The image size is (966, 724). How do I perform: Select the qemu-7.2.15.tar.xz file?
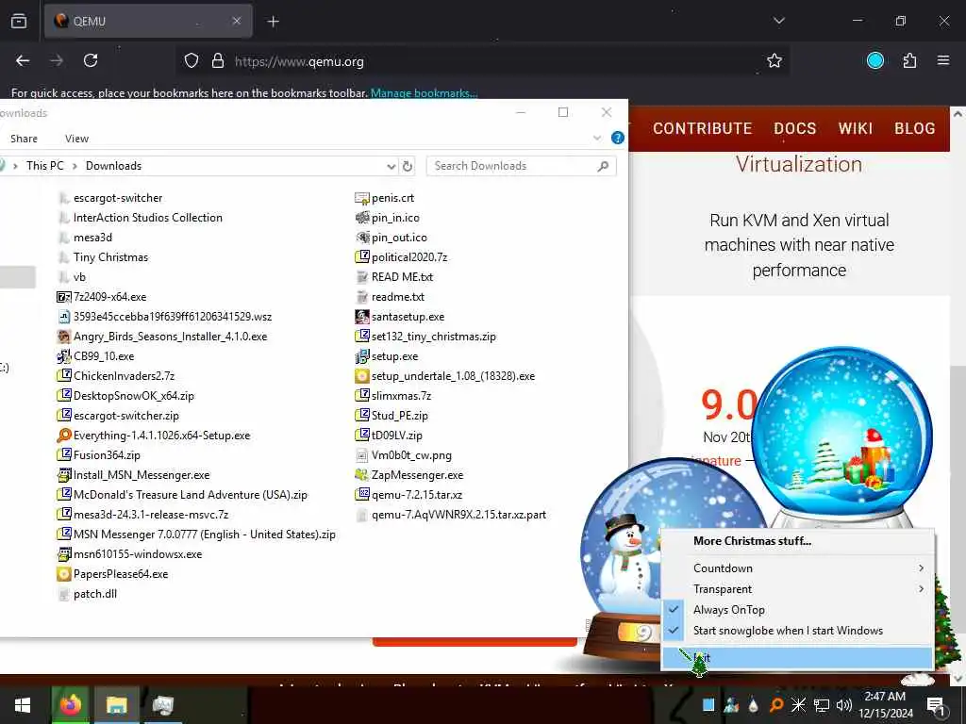(x=409, y=494)
